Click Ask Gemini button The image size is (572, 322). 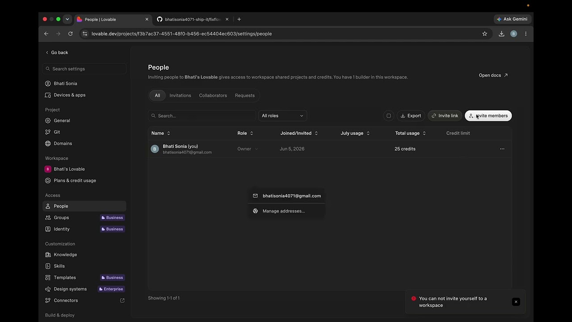[512, 19]
